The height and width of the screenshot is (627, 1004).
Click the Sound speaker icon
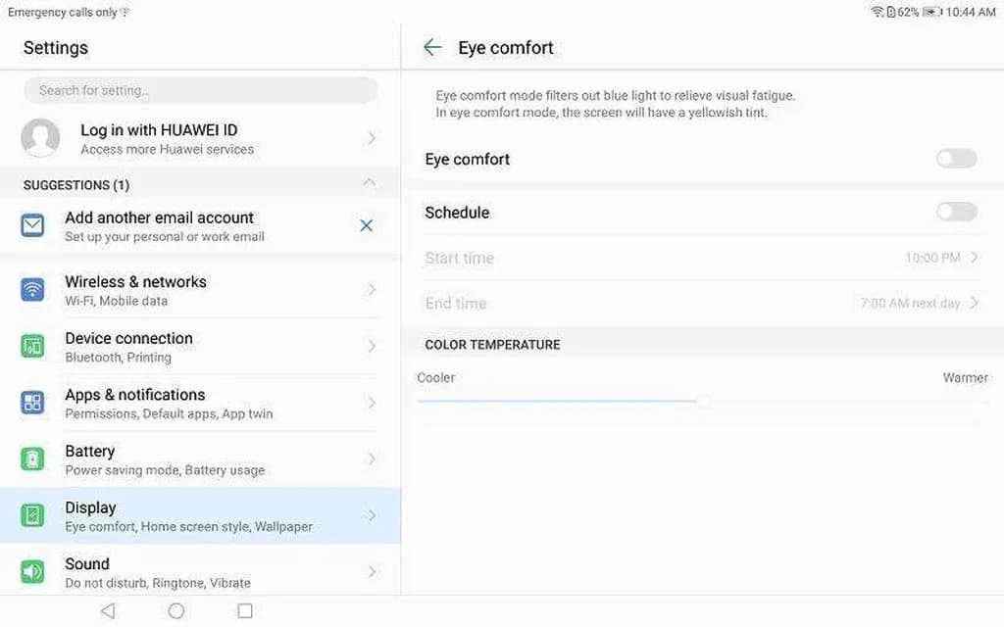(33, 572)
